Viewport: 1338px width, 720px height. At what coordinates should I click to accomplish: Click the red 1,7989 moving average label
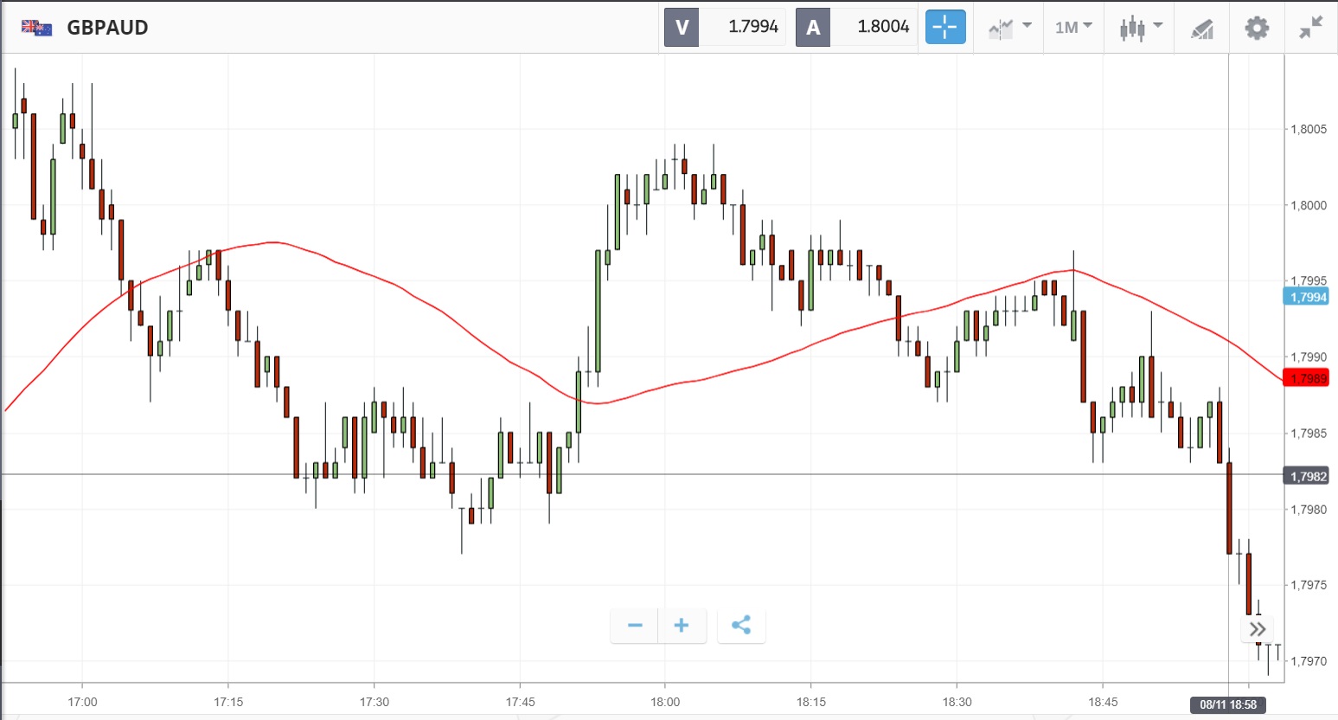click(x=1308, y=378)
